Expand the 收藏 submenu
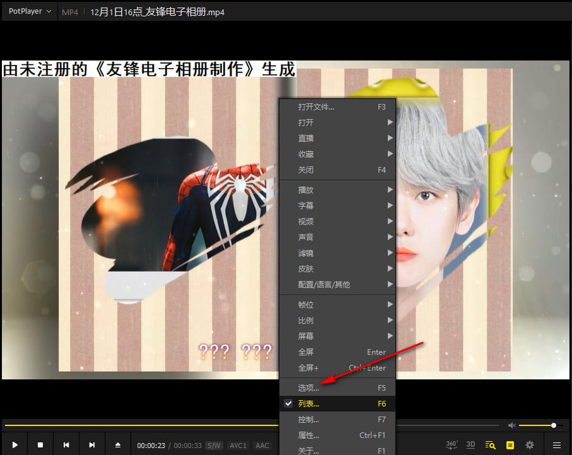The image size is (572, 455). point(337,154)
